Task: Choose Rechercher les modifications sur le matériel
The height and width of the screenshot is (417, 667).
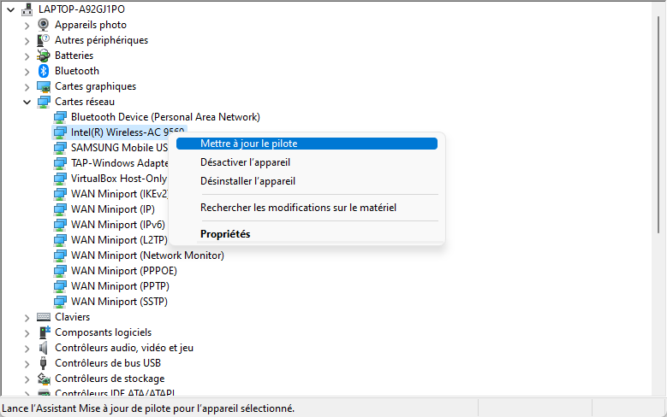Action: point(307,208)
